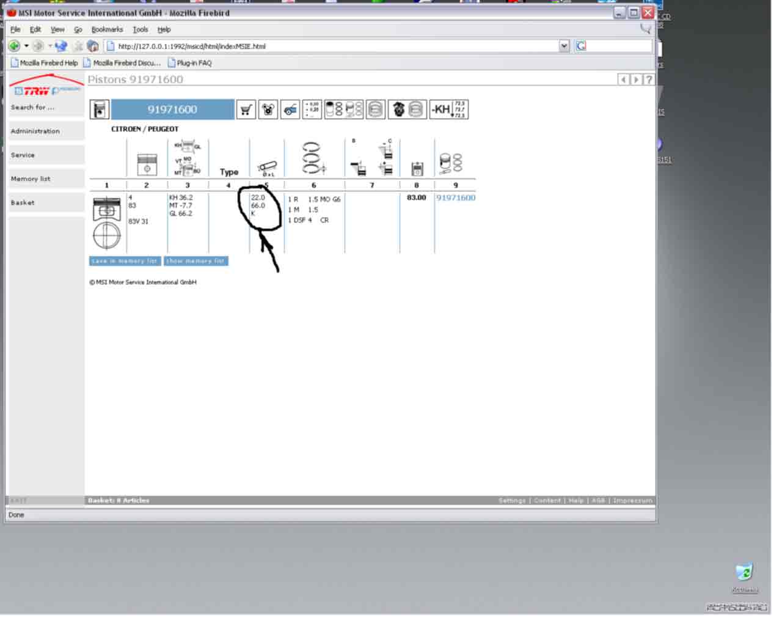Open the oversize dimensions list icon
782x626 pixels.
click(312, 109)
